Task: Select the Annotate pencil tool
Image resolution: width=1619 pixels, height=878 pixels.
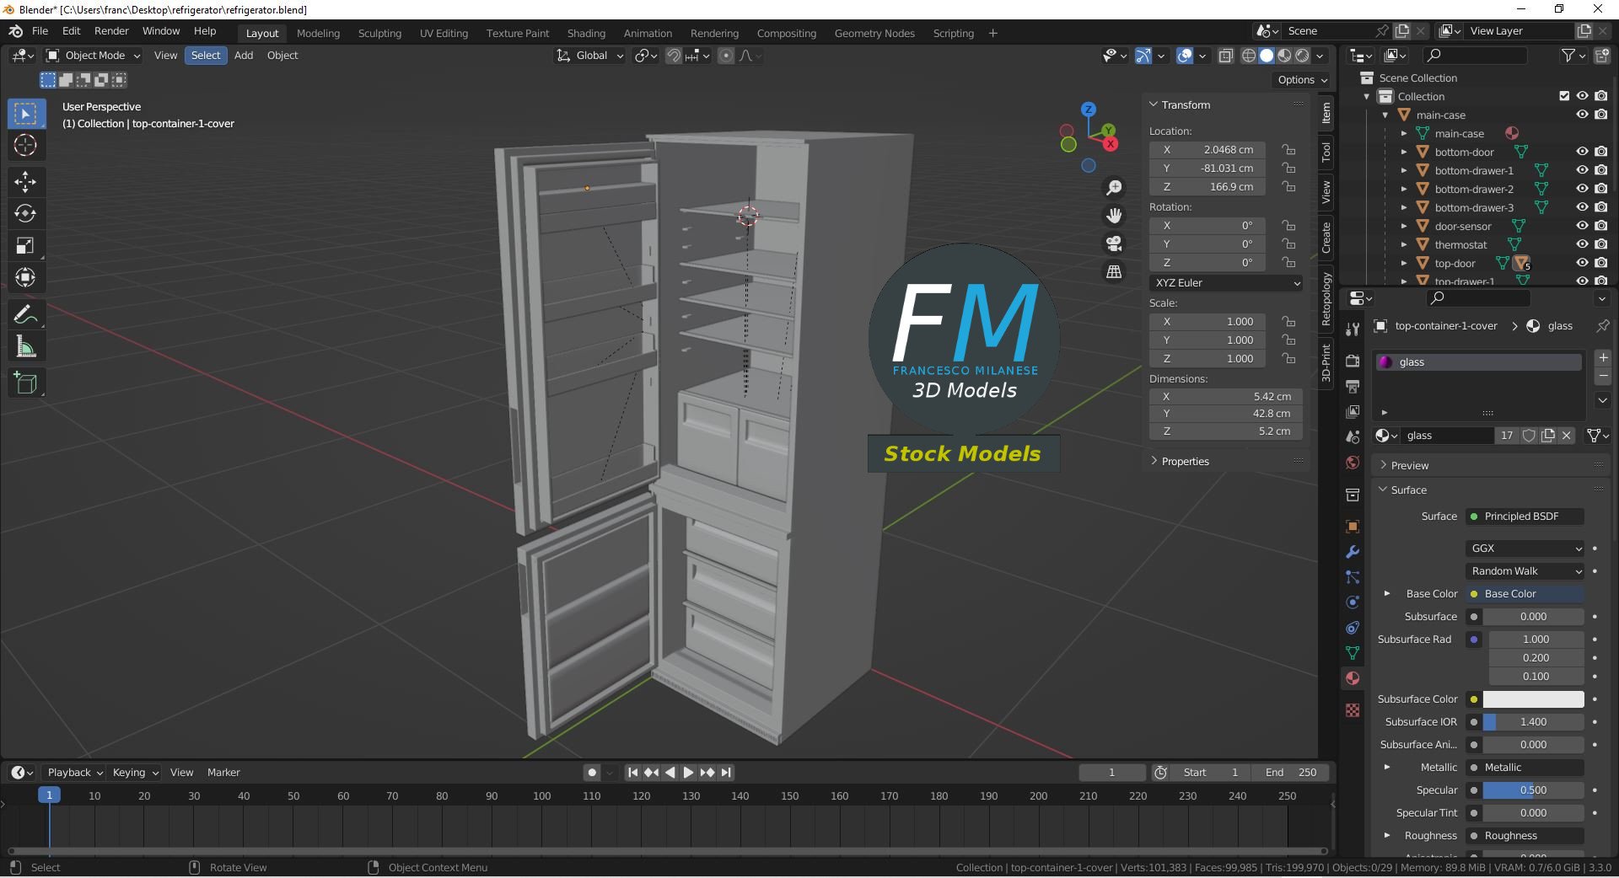Action: (x=25, y=314)
